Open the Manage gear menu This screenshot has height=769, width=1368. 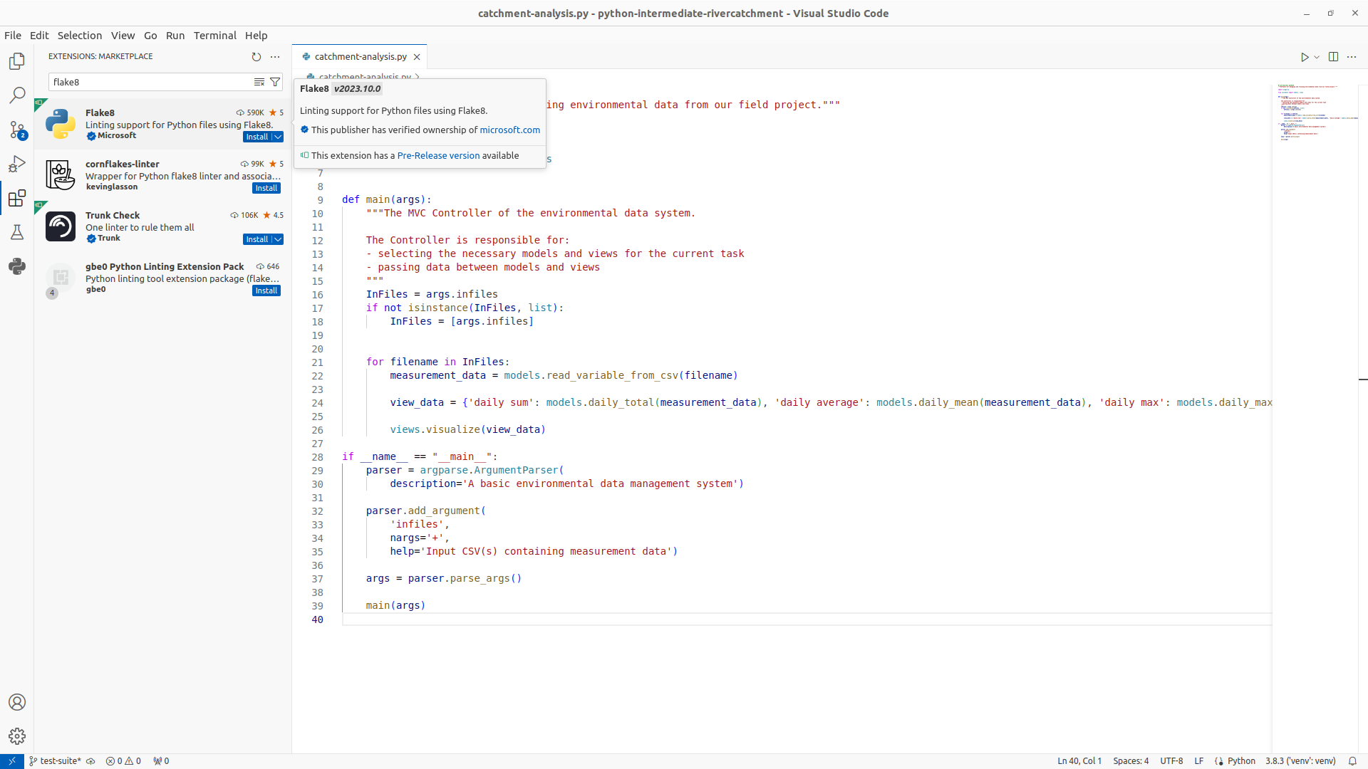(17, 736)
